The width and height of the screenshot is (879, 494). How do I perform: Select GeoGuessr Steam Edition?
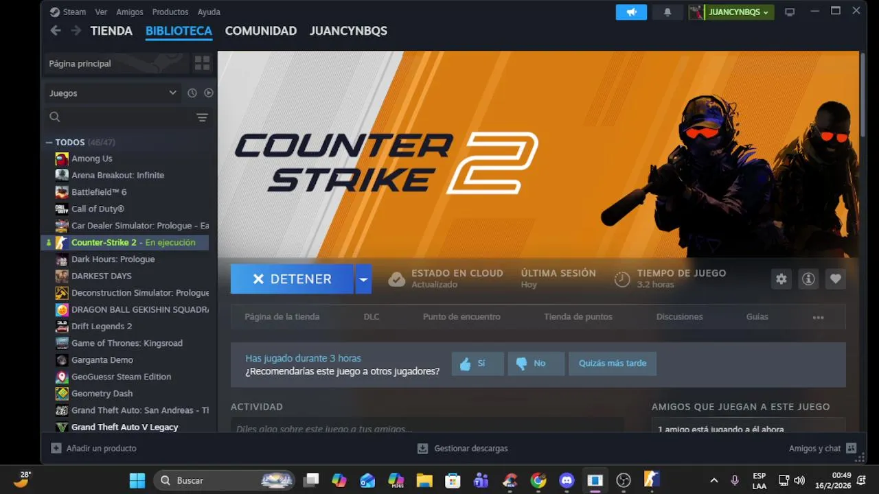tap(125, 377)
